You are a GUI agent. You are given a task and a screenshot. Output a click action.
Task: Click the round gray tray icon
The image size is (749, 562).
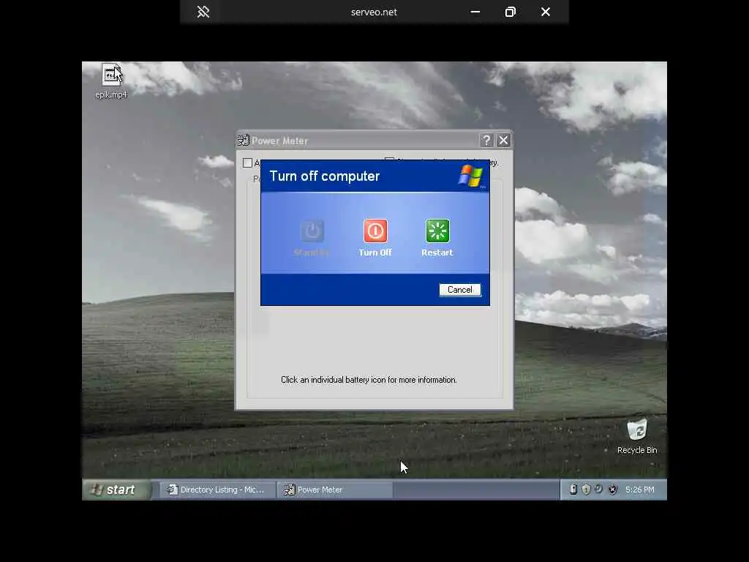point(598,490)
